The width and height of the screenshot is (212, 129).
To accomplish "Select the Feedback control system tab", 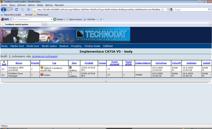I will [x=21, y=24].
